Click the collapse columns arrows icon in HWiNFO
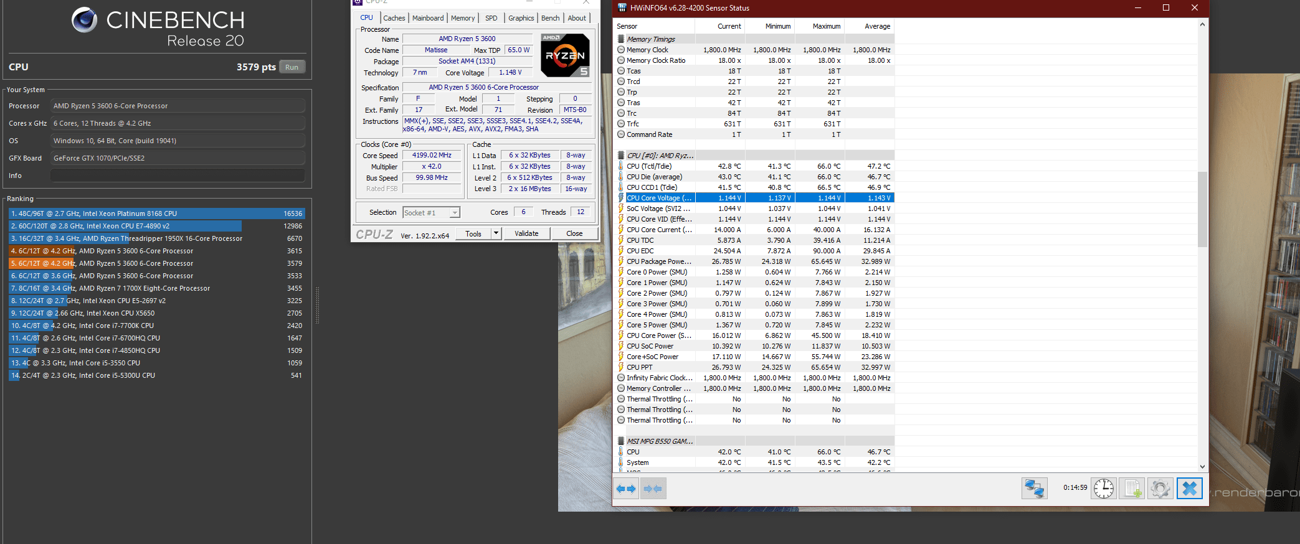This screenshot has width=1300, height=544. (653, 489)
